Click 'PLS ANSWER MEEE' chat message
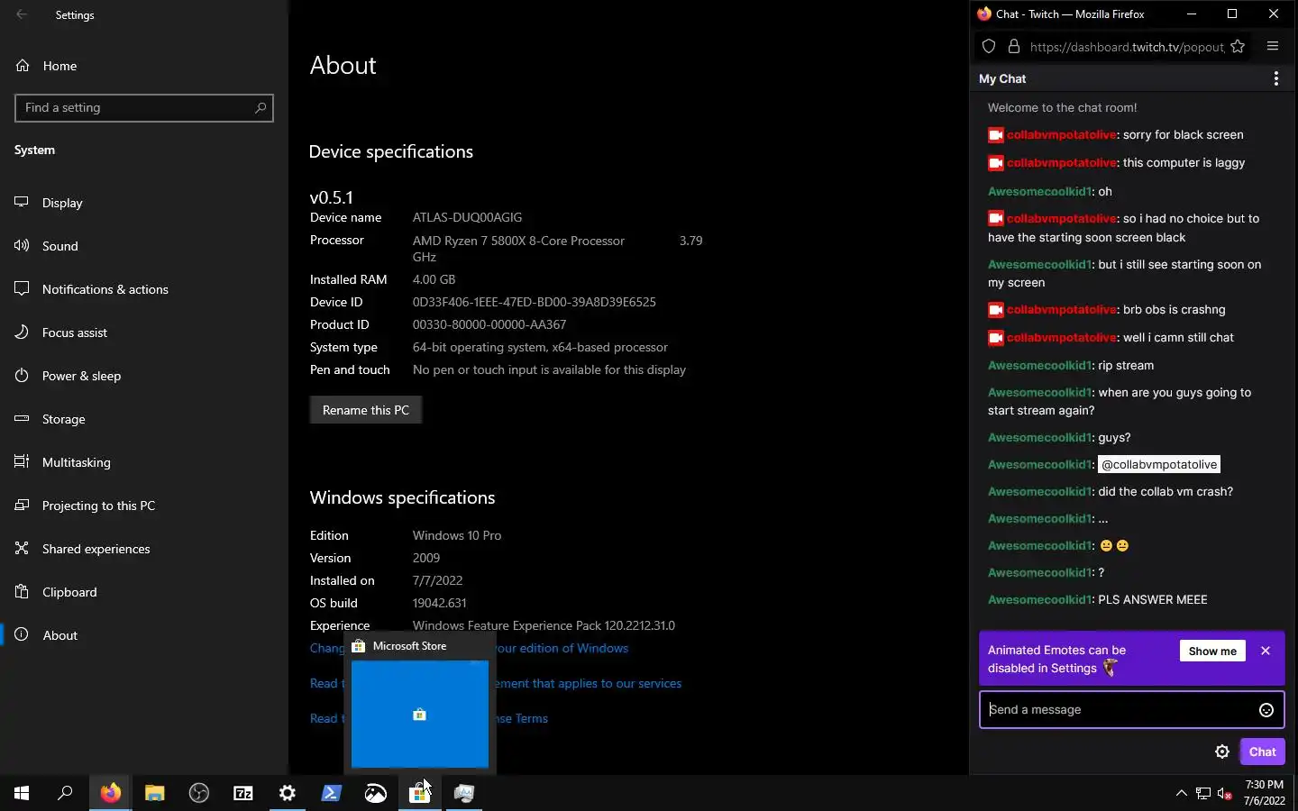The image size is (1298, 811). 1152,599
